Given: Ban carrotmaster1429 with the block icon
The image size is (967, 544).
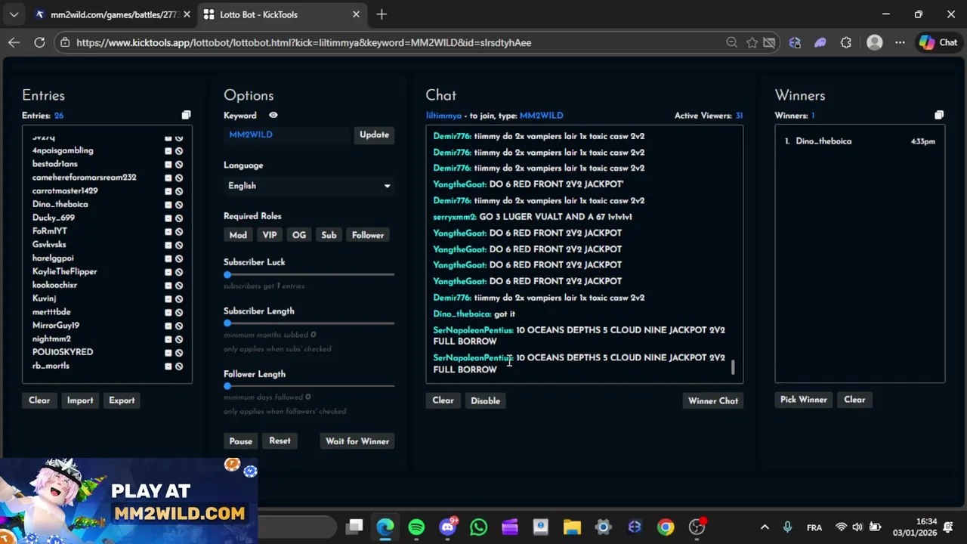Looking at the screenshot, I should coord(179,191).
